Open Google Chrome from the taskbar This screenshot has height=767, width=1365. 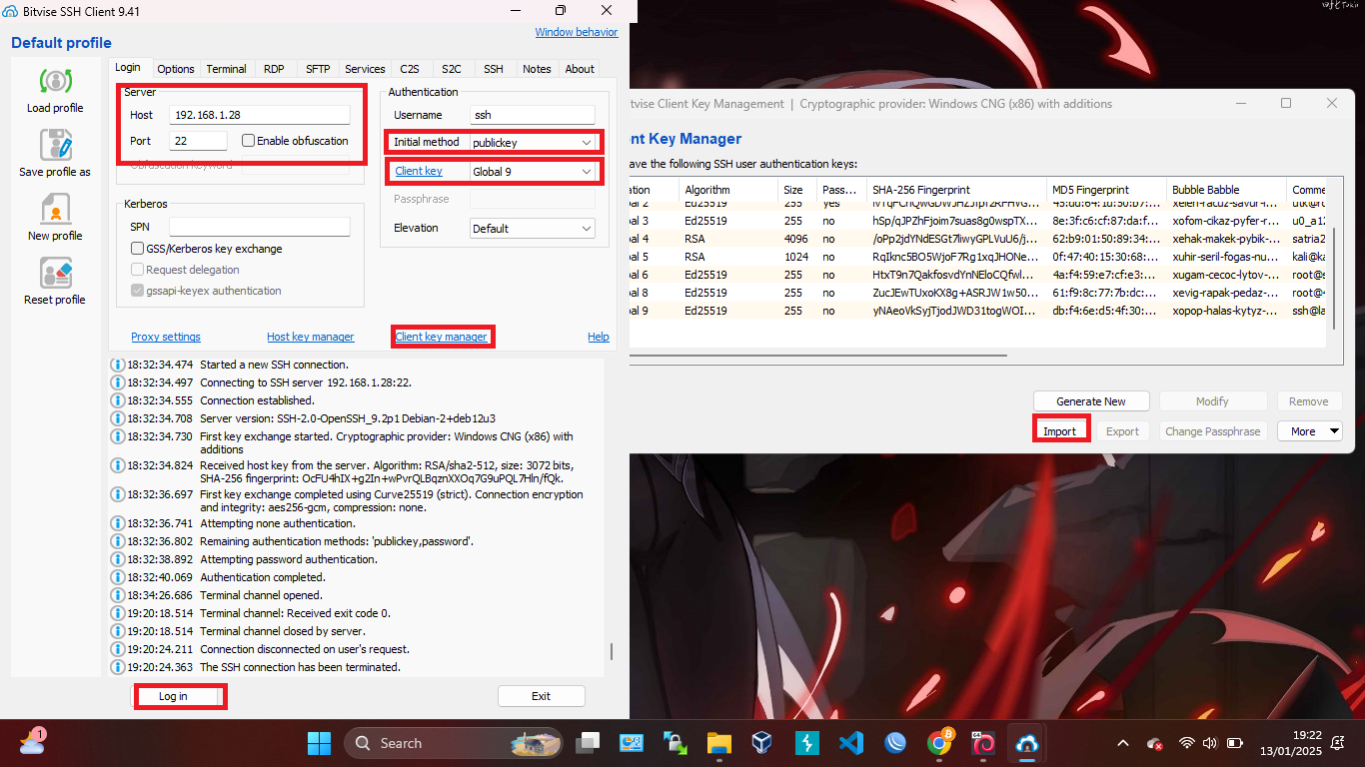click(939, 743)
